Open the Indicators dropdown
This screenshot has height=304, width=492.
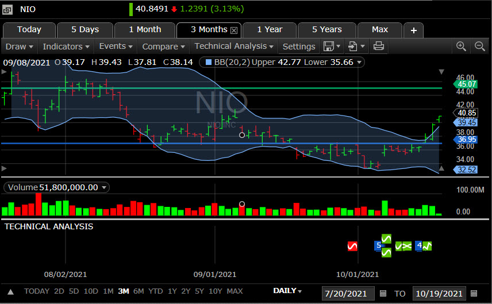click(66, 47)
